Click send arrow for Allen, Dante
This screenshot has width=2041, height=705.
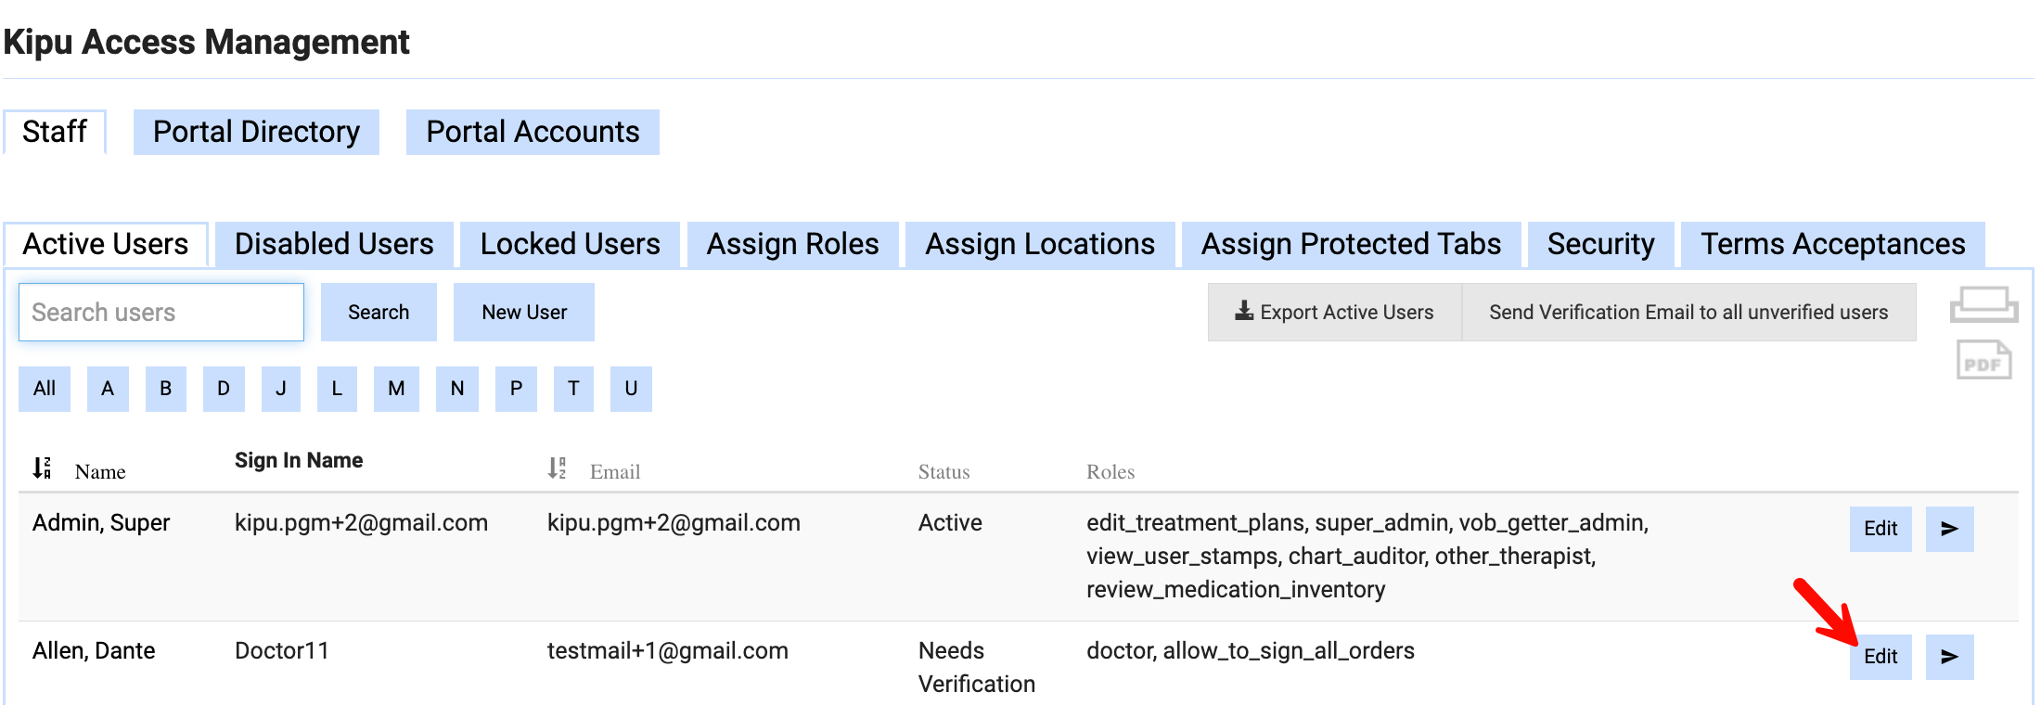tap(1949, 657)
